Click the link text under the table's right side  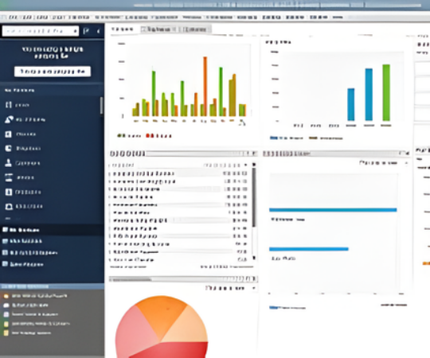coord(227,267)
